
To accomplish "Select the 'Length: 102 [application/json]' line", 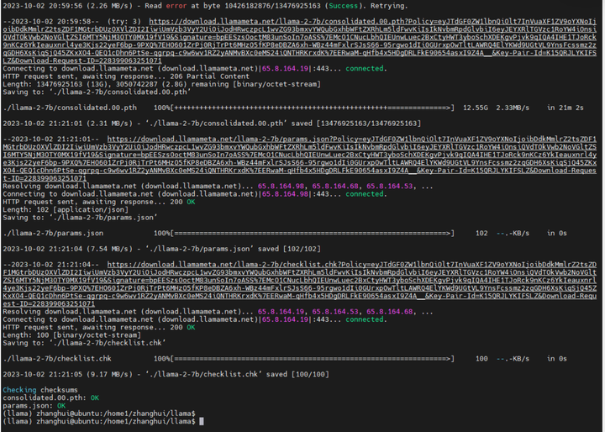I will pos(66,210).
